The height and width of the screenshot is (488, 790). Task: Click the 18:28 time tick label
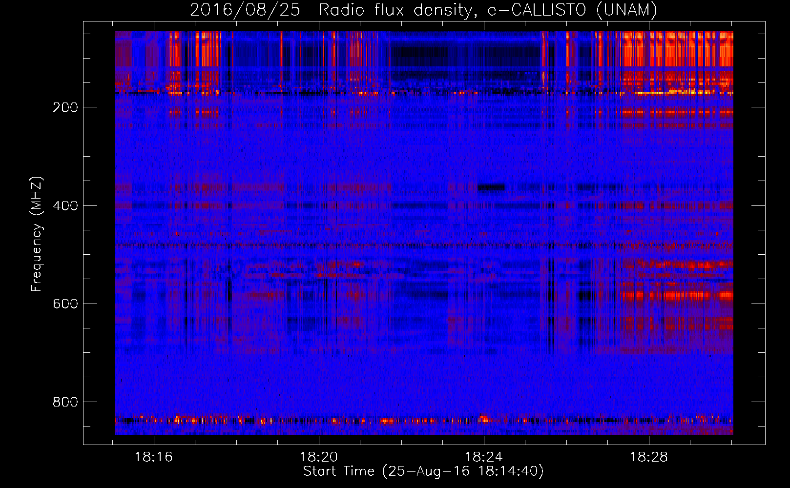[649, 457]
